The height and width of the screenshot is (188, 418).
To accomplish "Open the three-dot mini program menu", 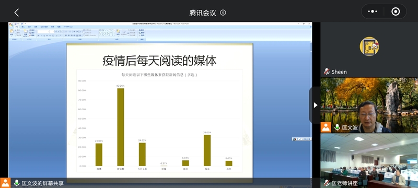I will 373,11.
